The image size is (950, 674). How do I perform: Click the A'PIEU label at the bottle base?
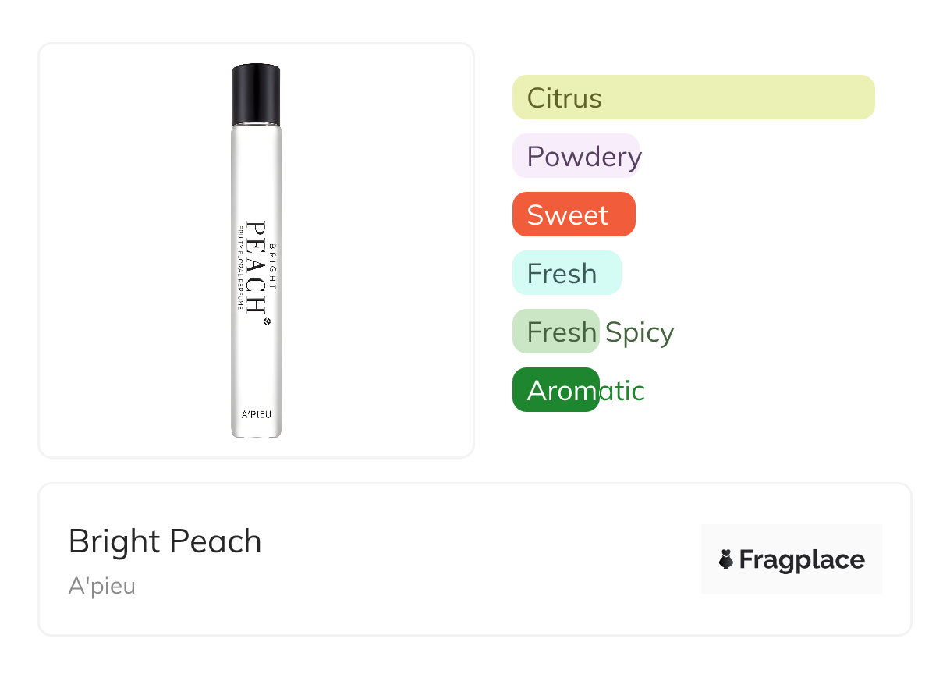click(x=256, y=414)
